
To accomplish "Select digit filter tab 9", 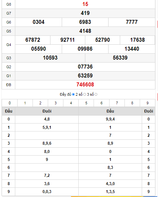I will pos(147,103).
